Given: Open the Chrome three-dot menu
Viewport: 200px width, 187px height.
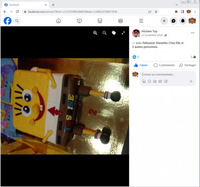Looking at the screenshot, I should pos(195,12).
